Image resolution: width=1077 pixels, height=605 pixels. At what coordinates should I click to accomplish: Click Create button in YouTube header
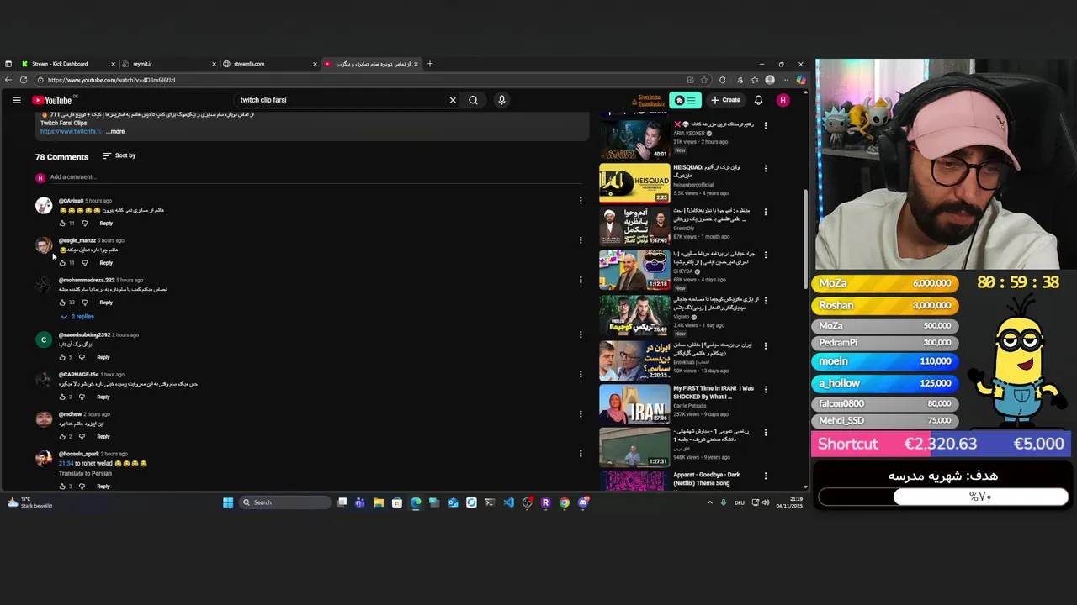point(725,100)
